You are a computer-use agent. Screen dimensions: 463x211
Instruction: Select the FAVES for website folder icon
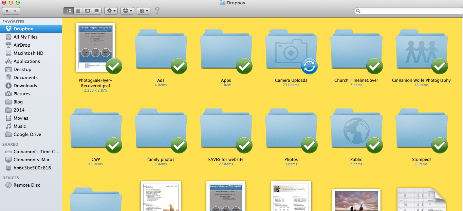226,129
